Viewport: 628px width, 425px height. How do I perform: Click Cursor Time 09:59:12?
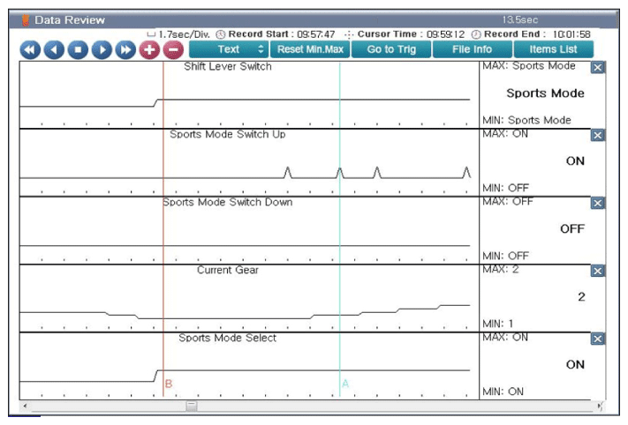pos(445,34)
